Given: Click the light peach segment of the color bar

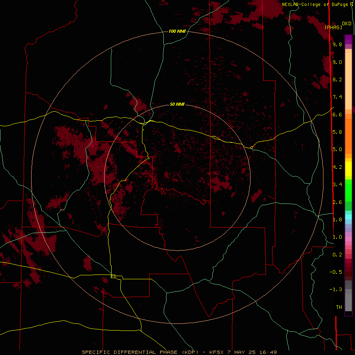Looking at the screenshot, I should (x=348, y=81).
